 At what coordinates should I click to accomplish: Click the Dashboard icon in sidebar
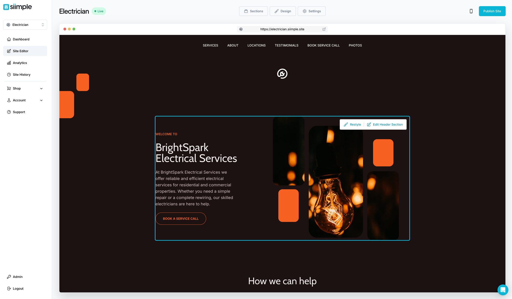pyautogui.click(x=9, y=39)
